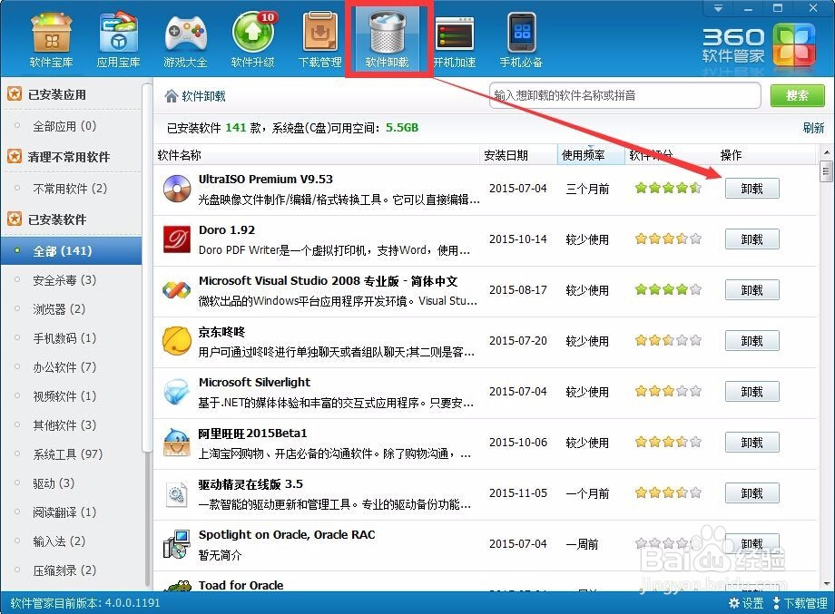Screen dimensions: 835x614
Task: Select 浏览器 (2) category
Action: [x=59, y=309]
